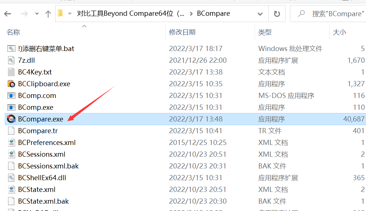Click the MS-DOS 应用程序 type cell
366x211 pixels.
286,95
